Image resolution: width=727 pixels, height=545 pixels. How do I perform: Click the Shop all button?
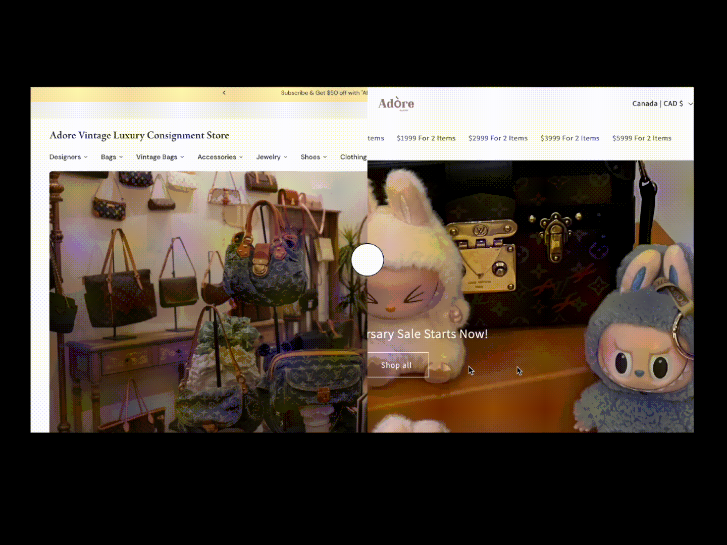(x=398, y=365)
